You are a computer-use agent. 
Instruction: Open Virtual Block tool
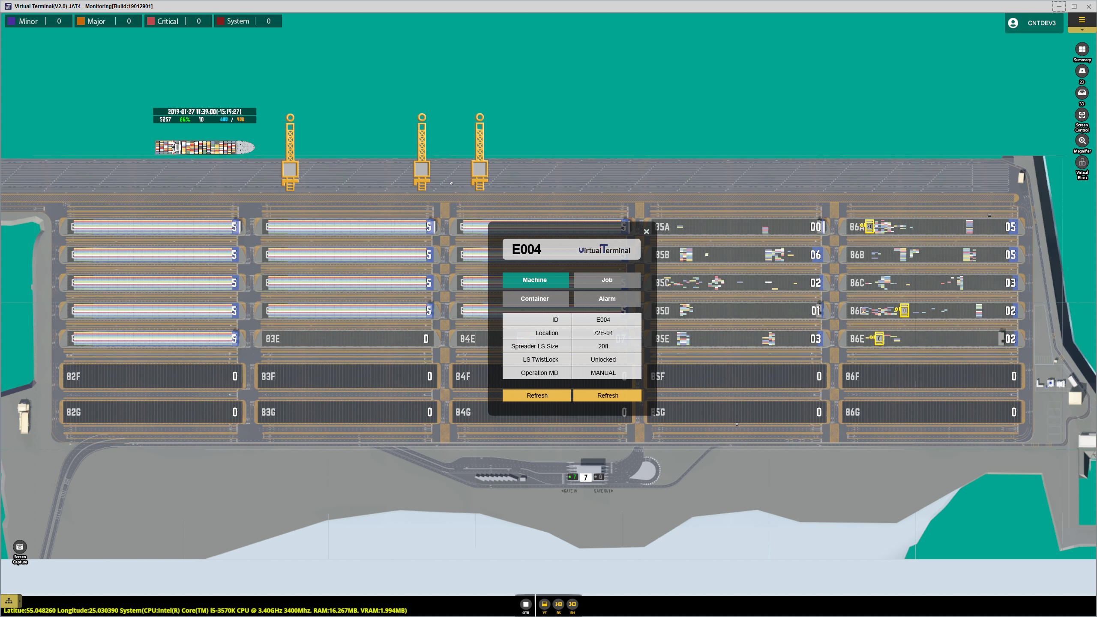1082,162
